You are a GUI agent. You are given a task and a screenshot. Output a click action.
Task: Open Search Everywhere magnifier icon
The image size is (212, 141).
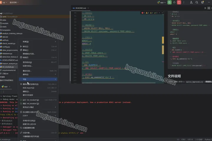click(x=197, y=2)
